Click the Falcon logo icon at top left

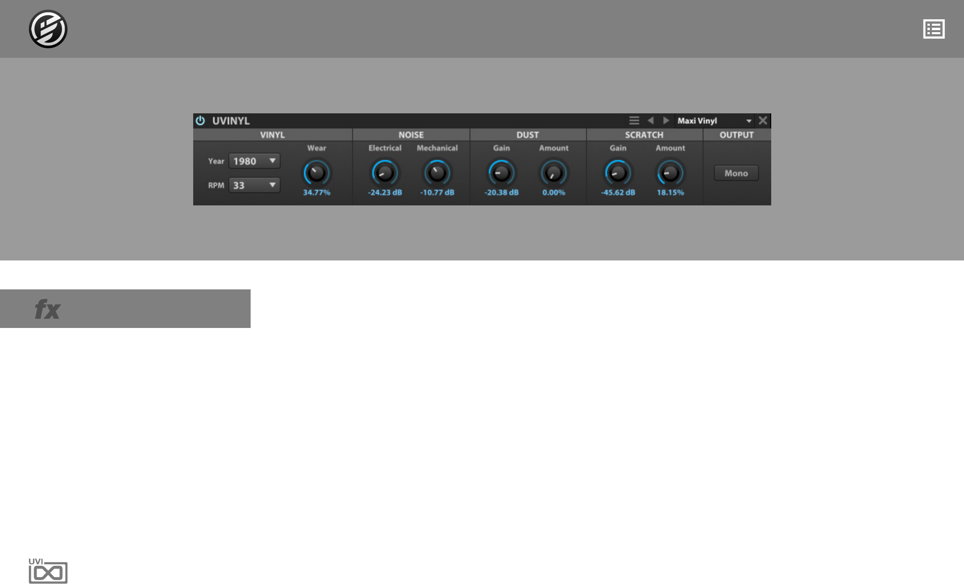[48, 29]
